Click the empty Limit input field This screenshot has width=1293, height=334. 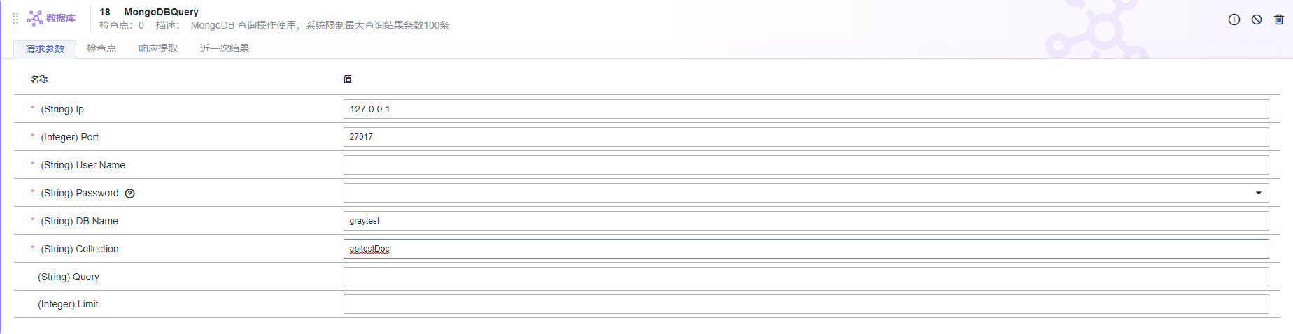(x=805, y=304)
